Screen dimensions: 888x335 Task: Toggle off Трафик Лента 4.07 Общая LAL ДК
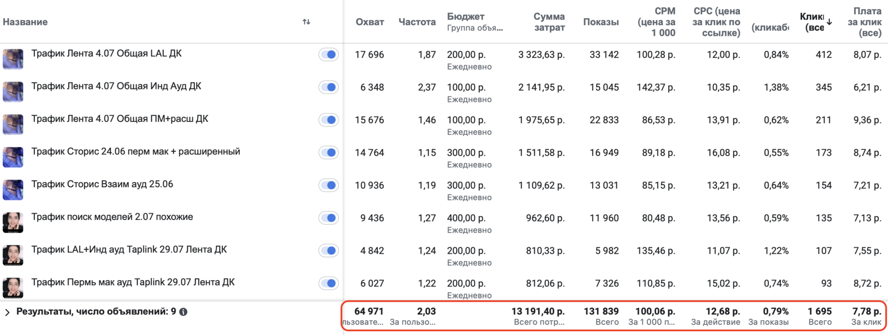[328, 54]
